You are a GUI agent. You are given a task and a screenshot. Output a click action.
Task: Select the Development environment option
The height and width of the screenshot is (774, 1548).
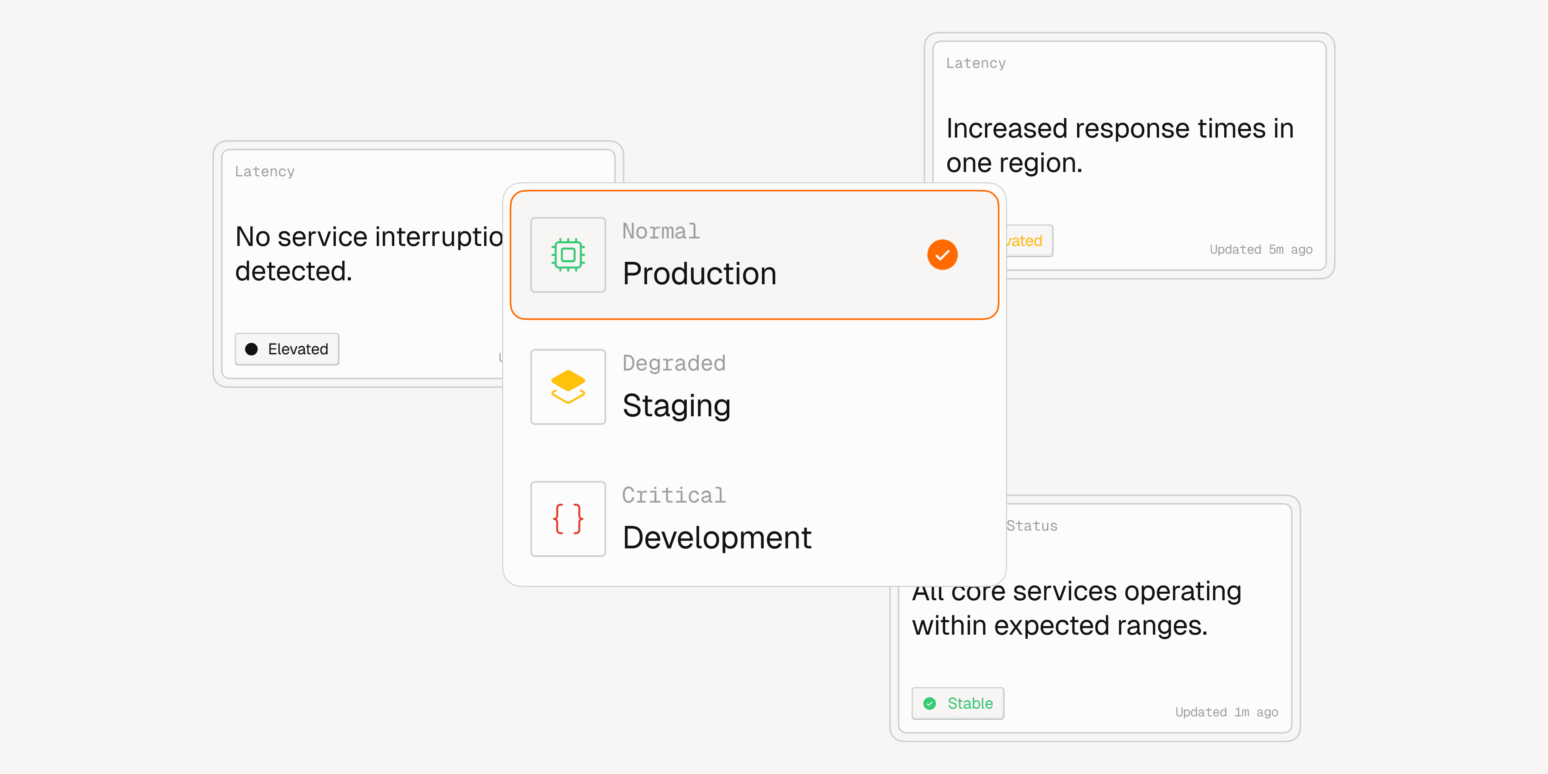point(754,519)
